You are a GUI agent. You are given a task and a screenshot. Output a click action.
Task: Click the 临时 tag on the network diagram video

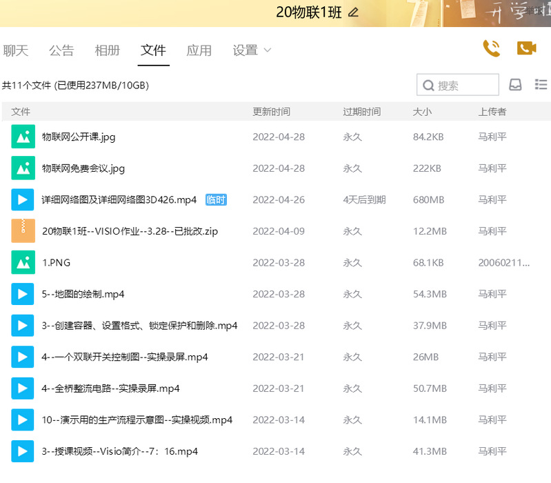[216, 200]
